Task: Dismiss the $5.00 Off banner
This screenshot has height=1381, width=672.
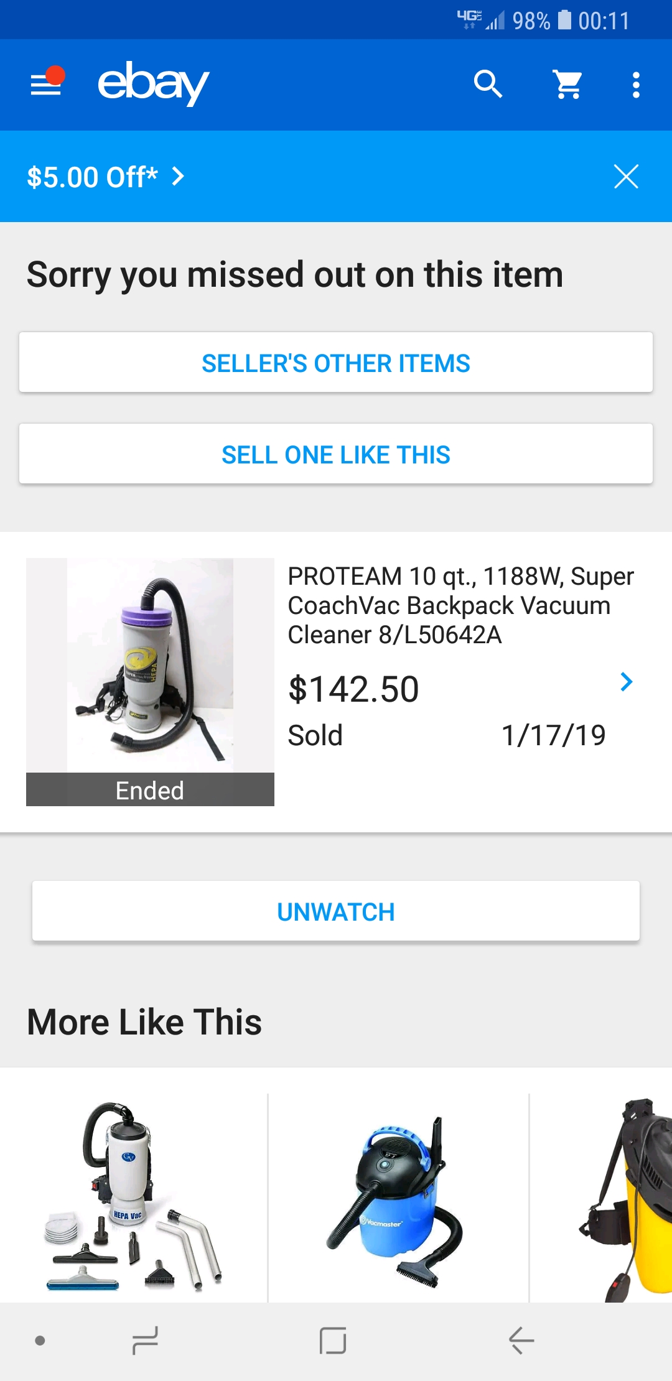Action: 626,177
